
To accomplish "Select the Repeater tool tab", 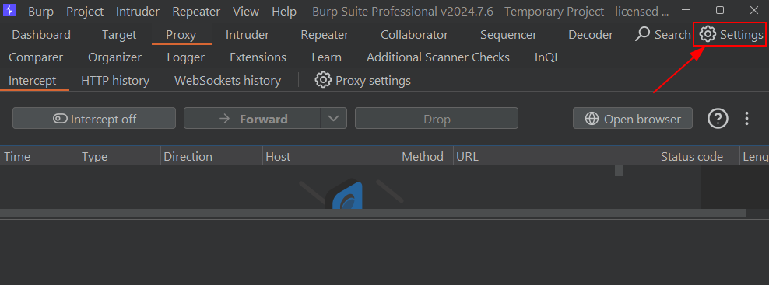I will click(325, 35).
